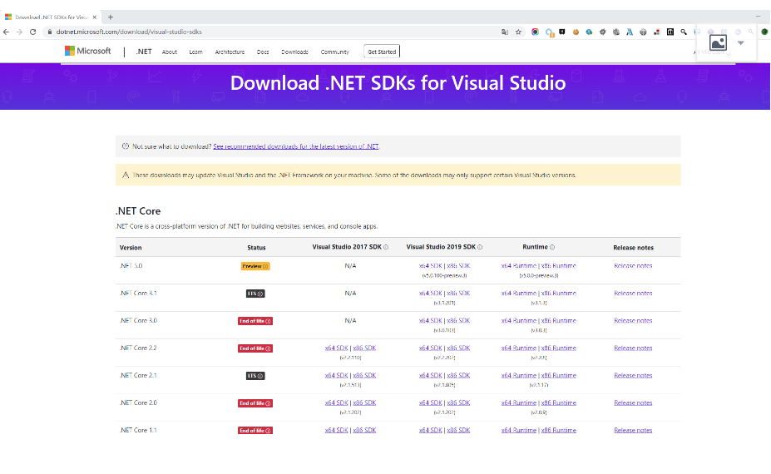Click info icon beside Visual Studio 2017 SDK
Image resolution: width=771 pixels, height=474 pixels.
pyautogui.click(x=386, y=247)
